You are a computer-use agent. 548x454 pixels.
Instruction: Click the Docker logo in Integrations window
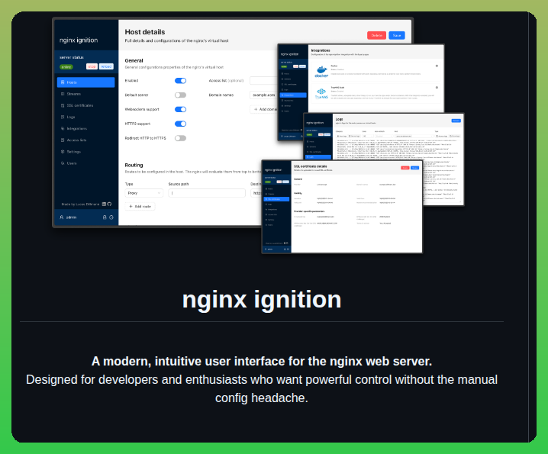coord(321,71)
